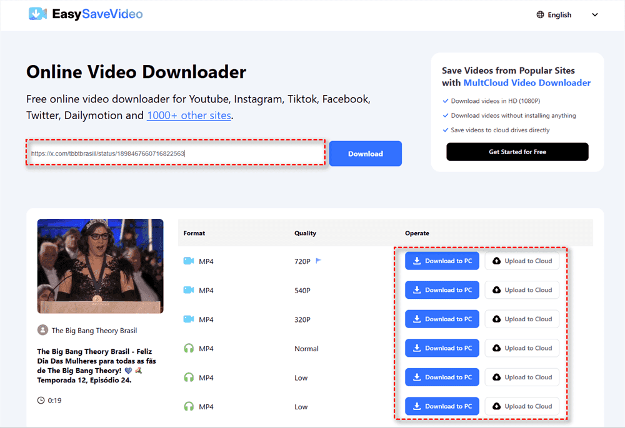Screen dimensions: 625x428
Task: Click the 0:19 duration text
Action: (54, 401)
